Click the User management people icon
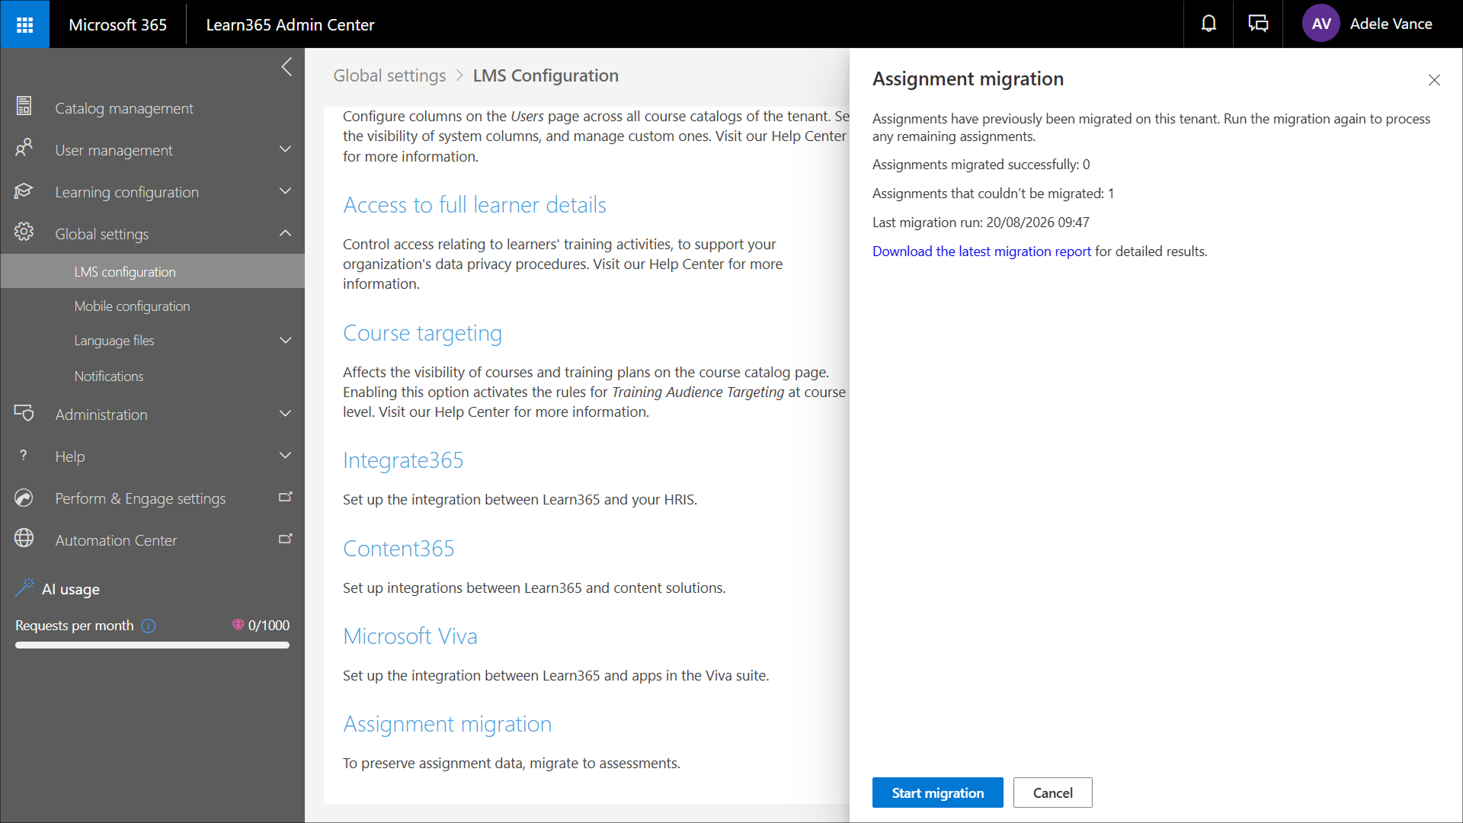 coord(24,149)
